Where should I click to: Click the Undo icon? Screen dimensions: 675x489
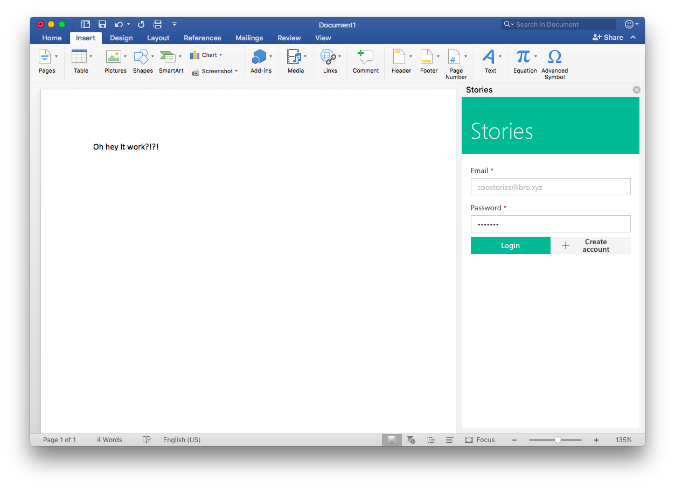119,24
